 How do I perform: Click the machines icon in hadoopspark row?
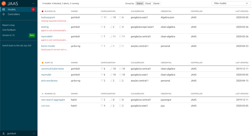120,17
